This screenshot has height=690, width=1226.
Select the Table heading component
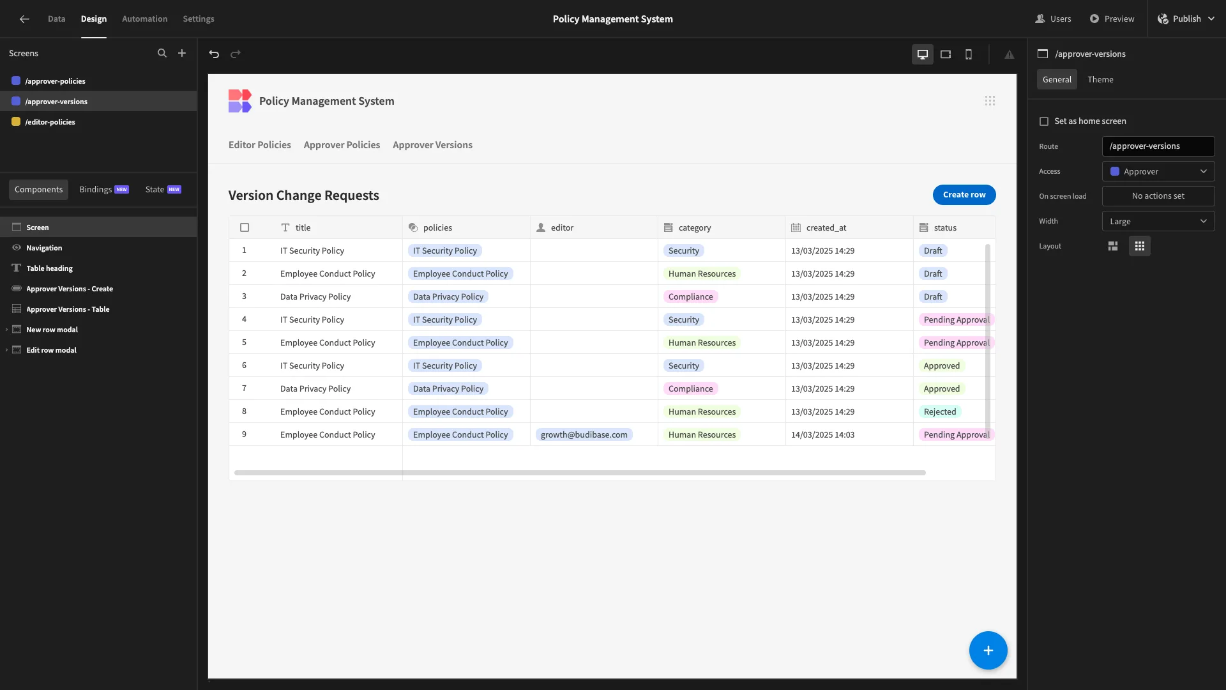pos(98,268)
